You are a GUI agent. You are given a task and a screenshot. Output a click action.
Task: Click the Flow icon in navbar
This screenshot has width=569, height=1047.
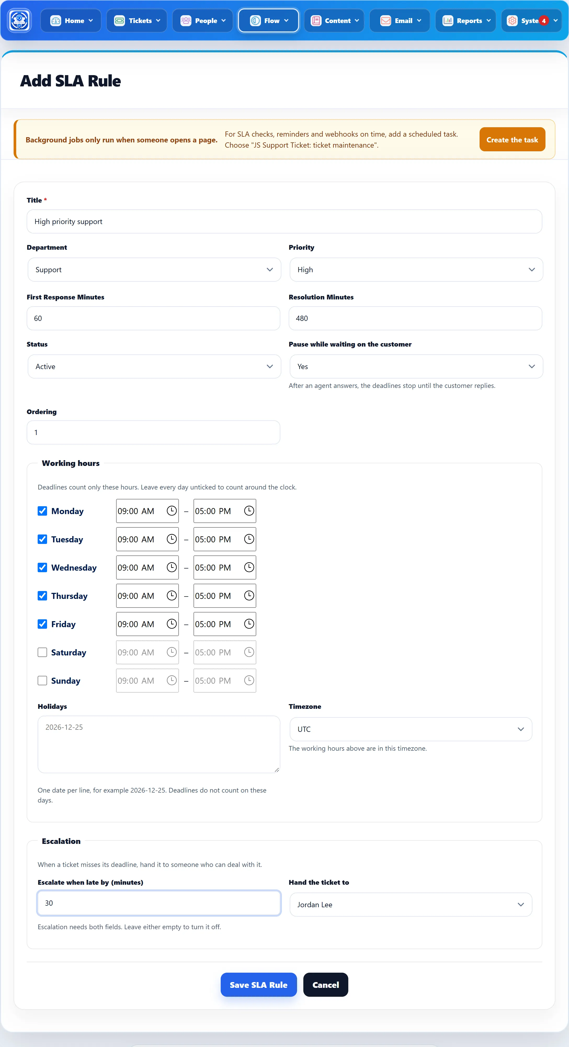pyautogui.click(x=255, y=21)
